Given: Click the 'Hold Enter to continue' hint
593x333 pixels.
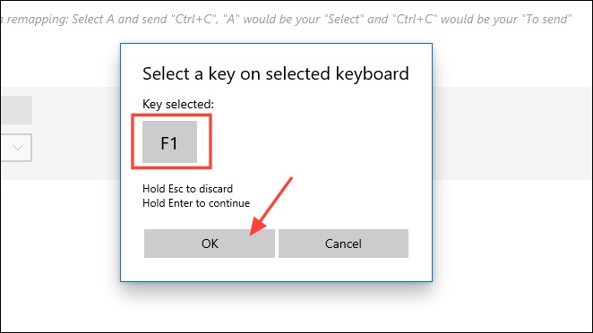Looking at the screenshot, I should pos(196,203).
